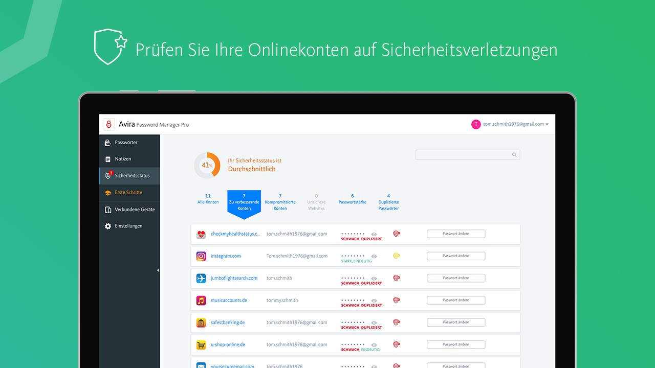Viewport: 655px width, 368px height.
Task: Click the musicaccounts.de music note icon
Action: click(201, 301)
